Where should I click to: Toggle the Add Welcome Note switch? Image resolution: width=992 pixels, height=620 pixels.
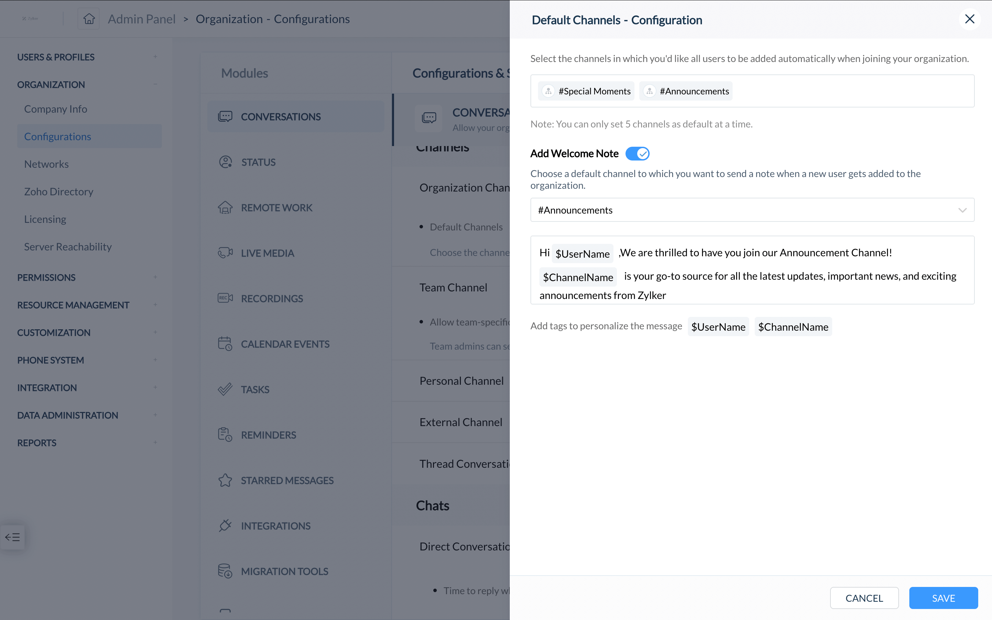(637, 153)
